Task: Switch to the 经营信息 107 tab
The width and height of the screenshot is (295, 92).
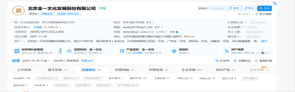Action: [159, 70]
